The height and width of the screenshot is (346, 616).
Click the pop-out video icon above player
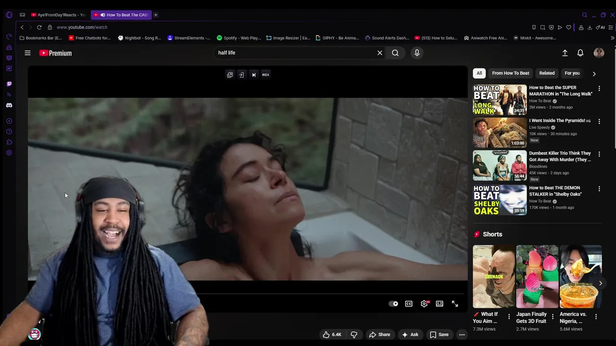[230, 75]
